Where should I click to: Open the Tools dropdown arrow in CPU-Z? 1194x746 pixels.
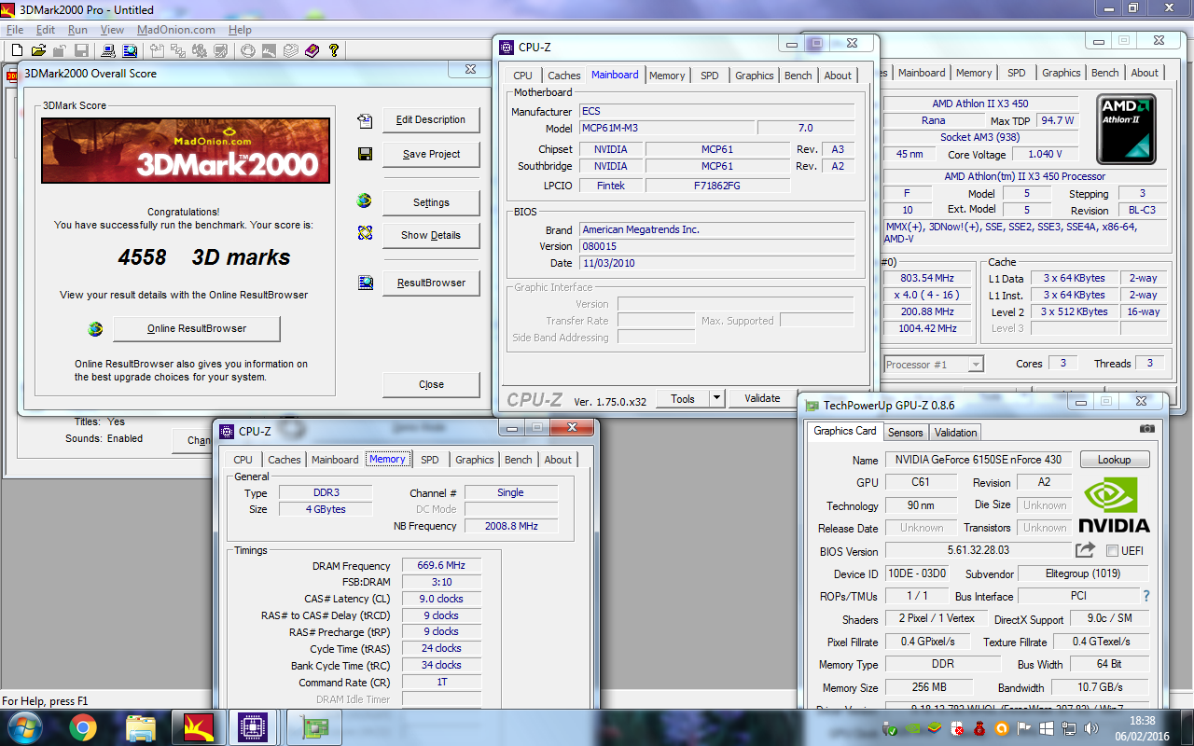pyautogui.click(x=716, y=398)
